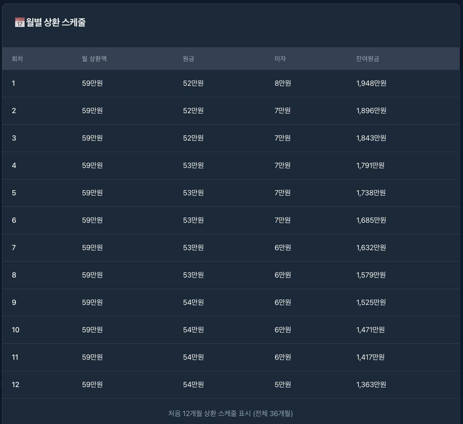This screenshot has height=424, width=463.
Task: Click the 원금 column header
Action: coord(188,59)
